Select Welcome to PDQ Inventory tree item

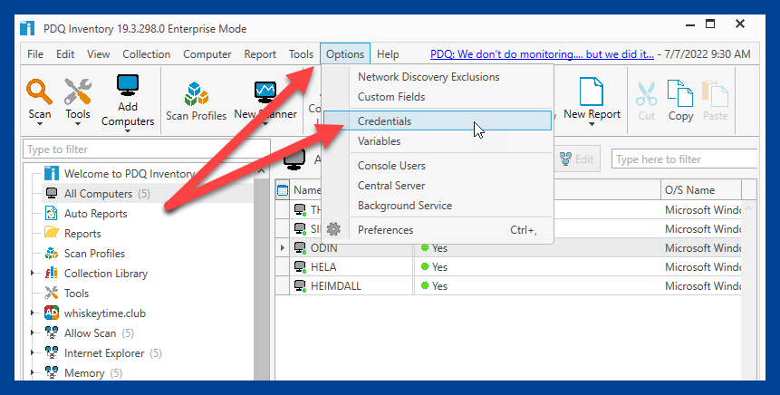[129, 174]
